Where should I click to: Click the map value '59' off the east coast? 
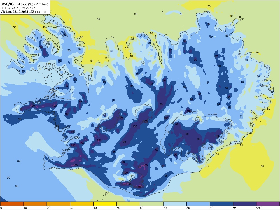tap(257, 53)
